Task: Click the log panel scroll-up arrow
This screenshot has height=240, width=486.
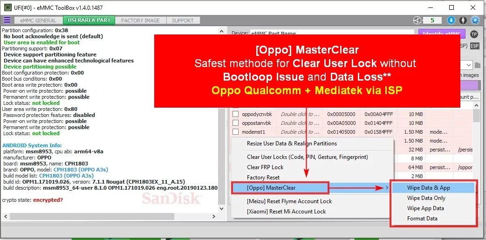Action: click(221, 31)
